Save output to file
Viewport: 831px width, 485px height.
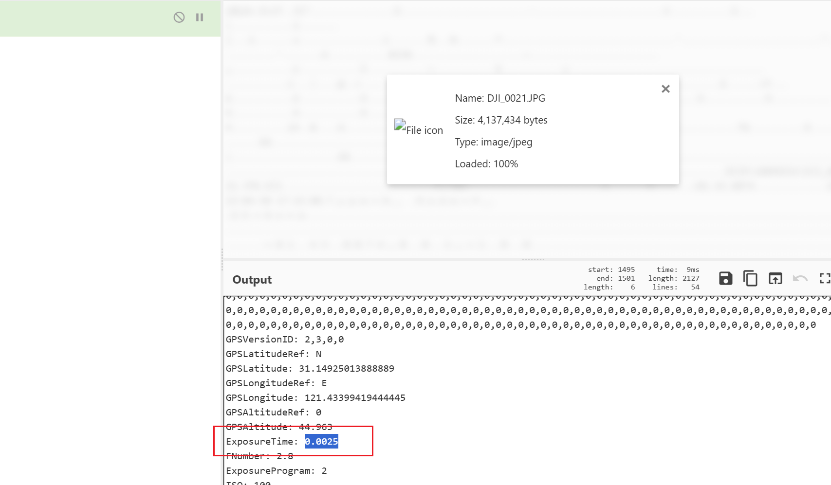(725, 279)
